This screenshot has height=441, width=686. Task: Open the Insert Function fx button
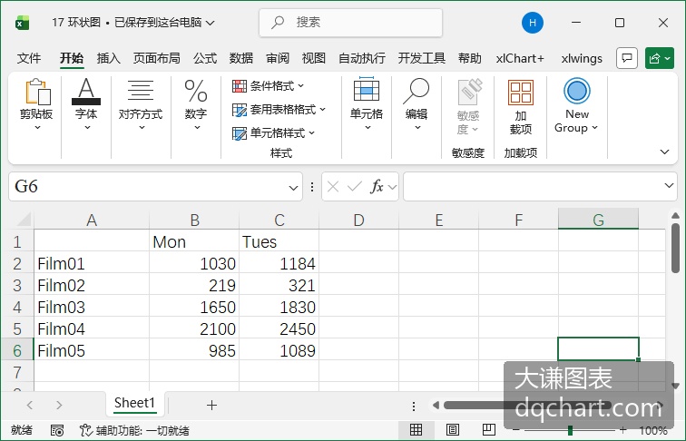pos(377,187)
